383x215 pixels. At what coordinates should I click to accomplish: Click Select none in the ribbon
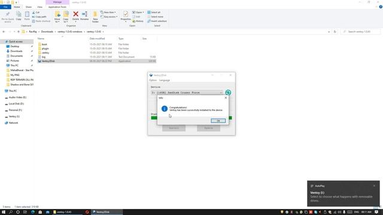pos(156,17)
